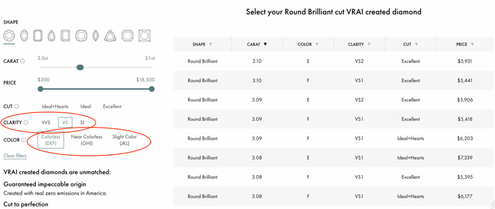Screen dimensions: 495x209
Task: Toggle Colorless (DEF) color filter
Action: click(x=51, y=140)
